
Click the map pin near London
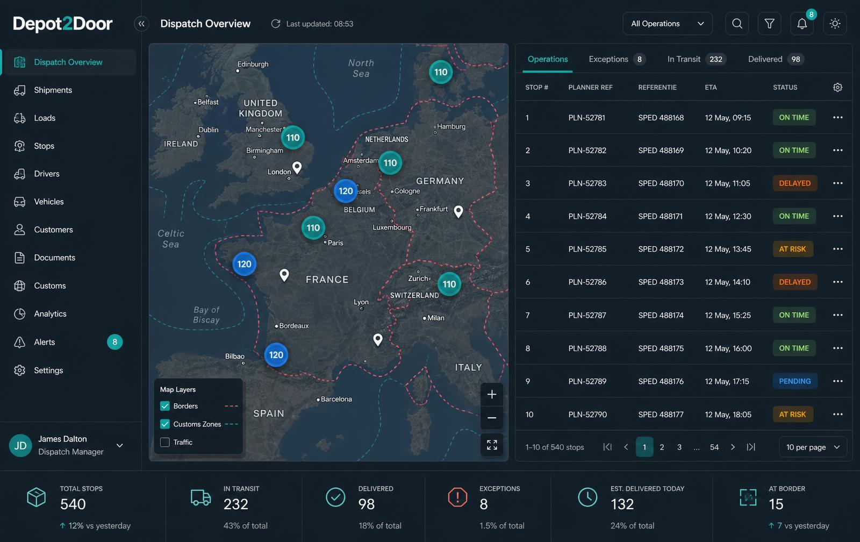click(297, 167)
